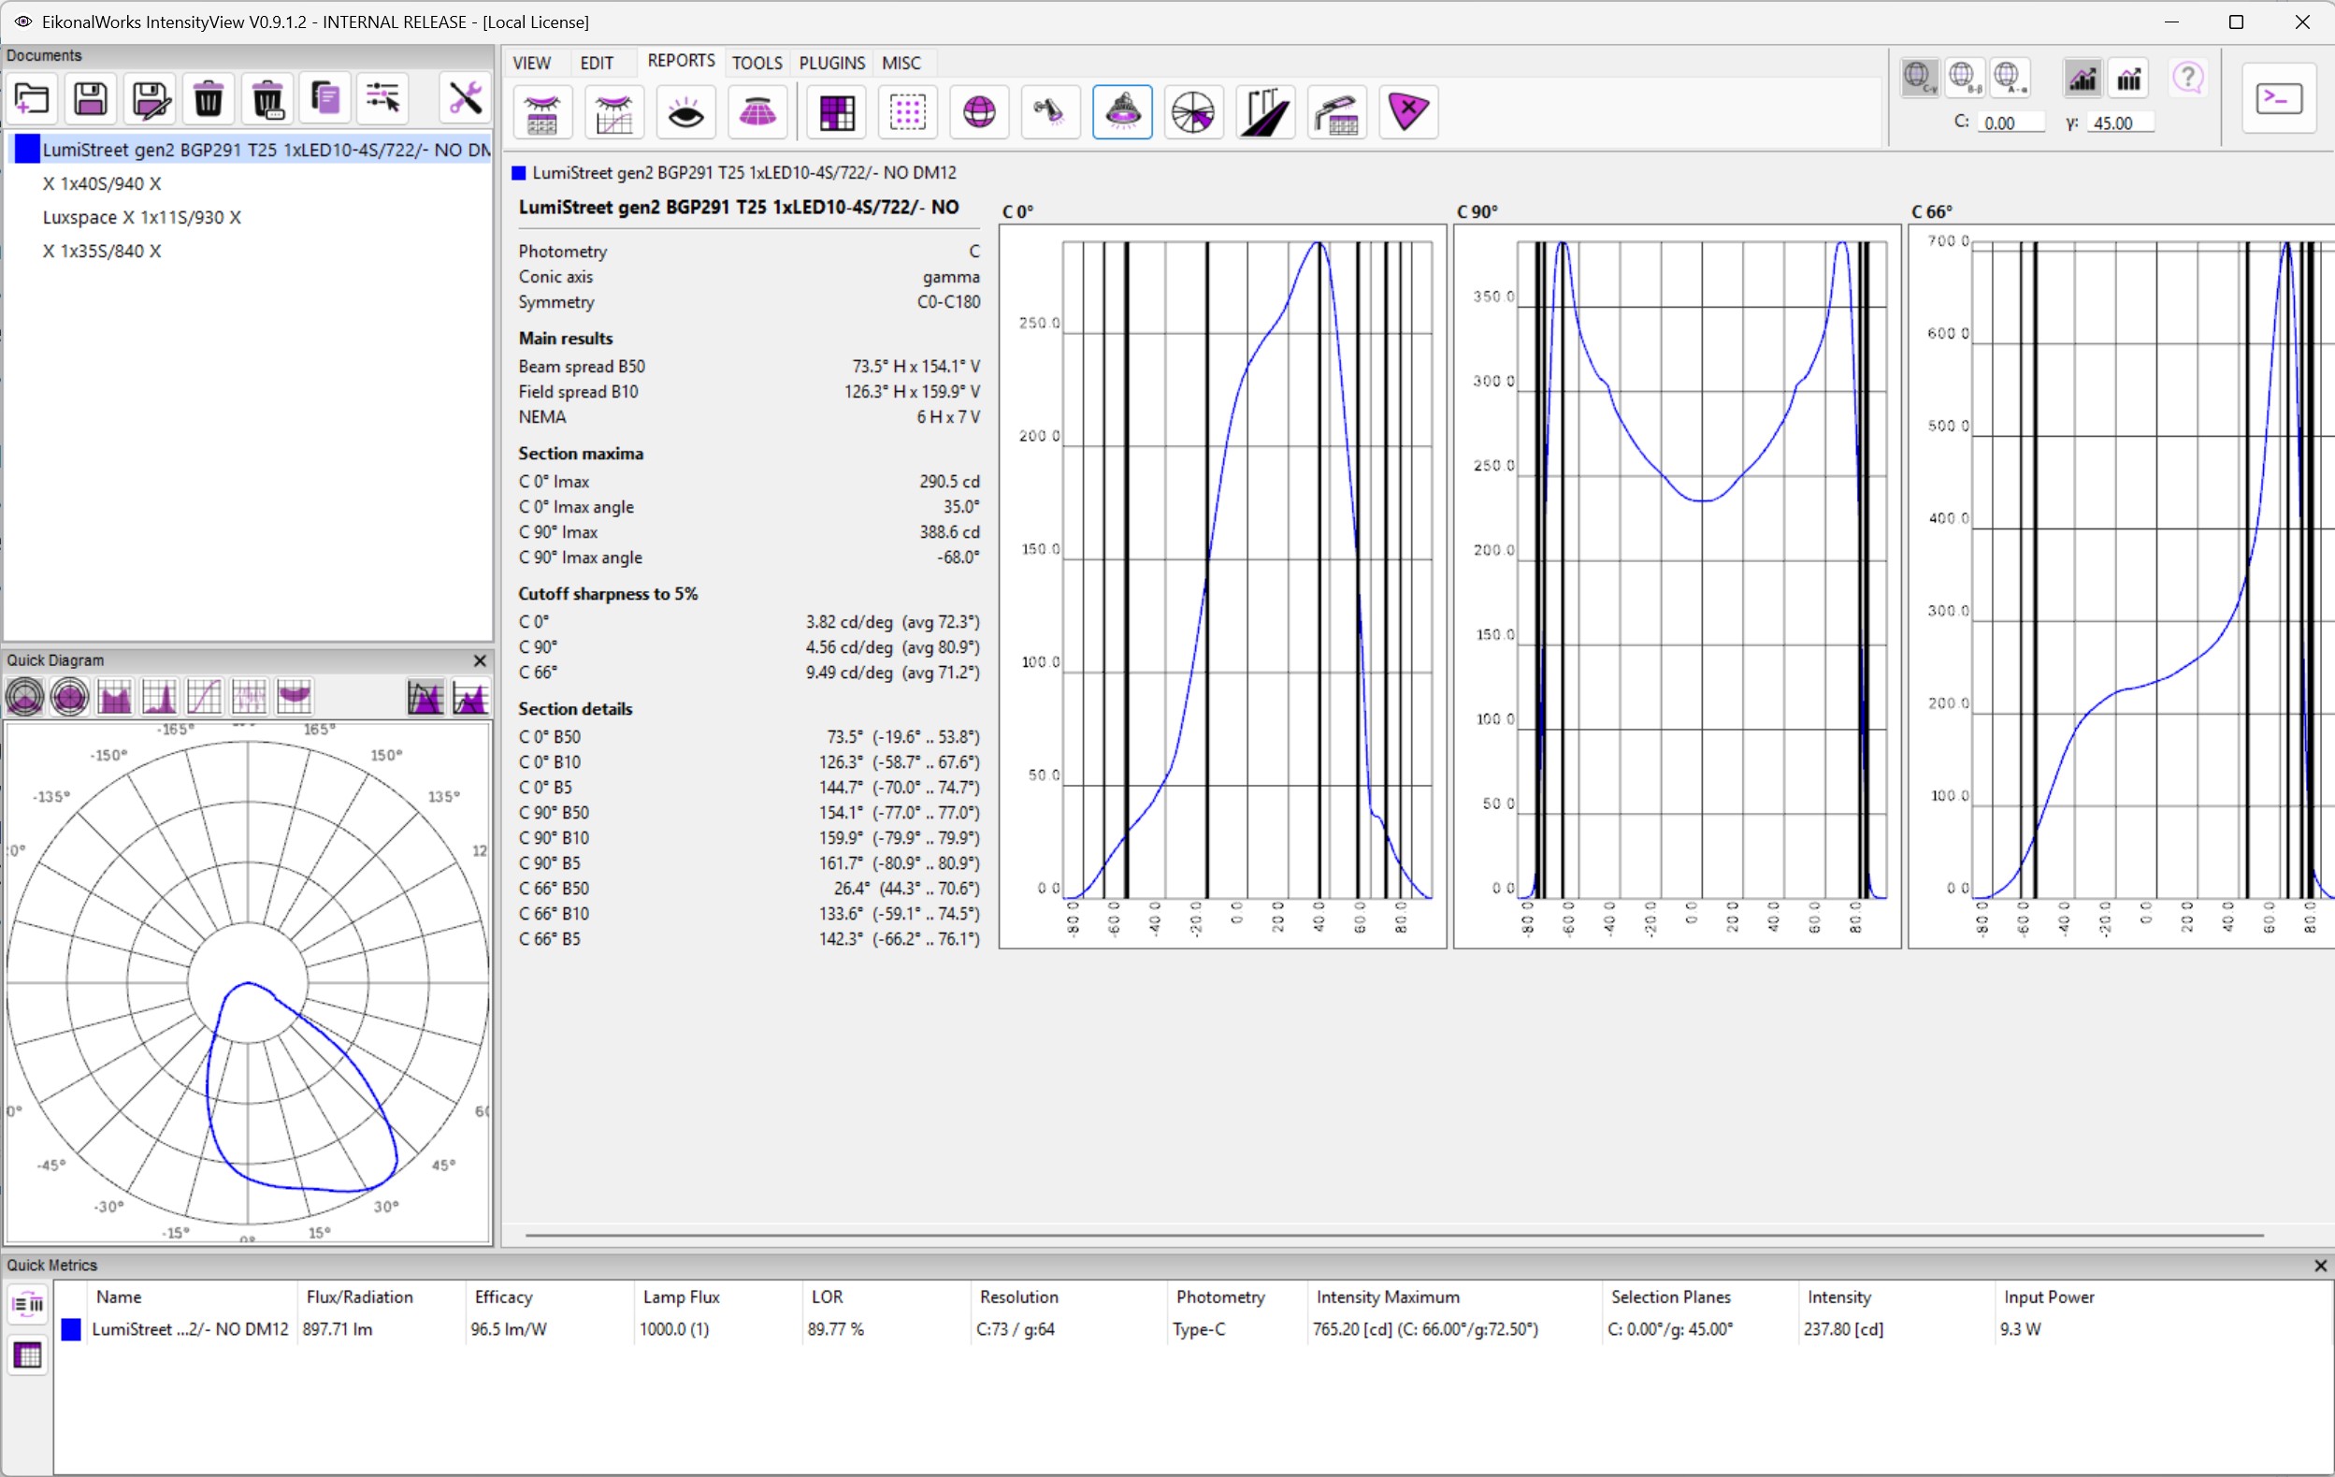Click the eyelash-with-table report icon

pos(542,112)
